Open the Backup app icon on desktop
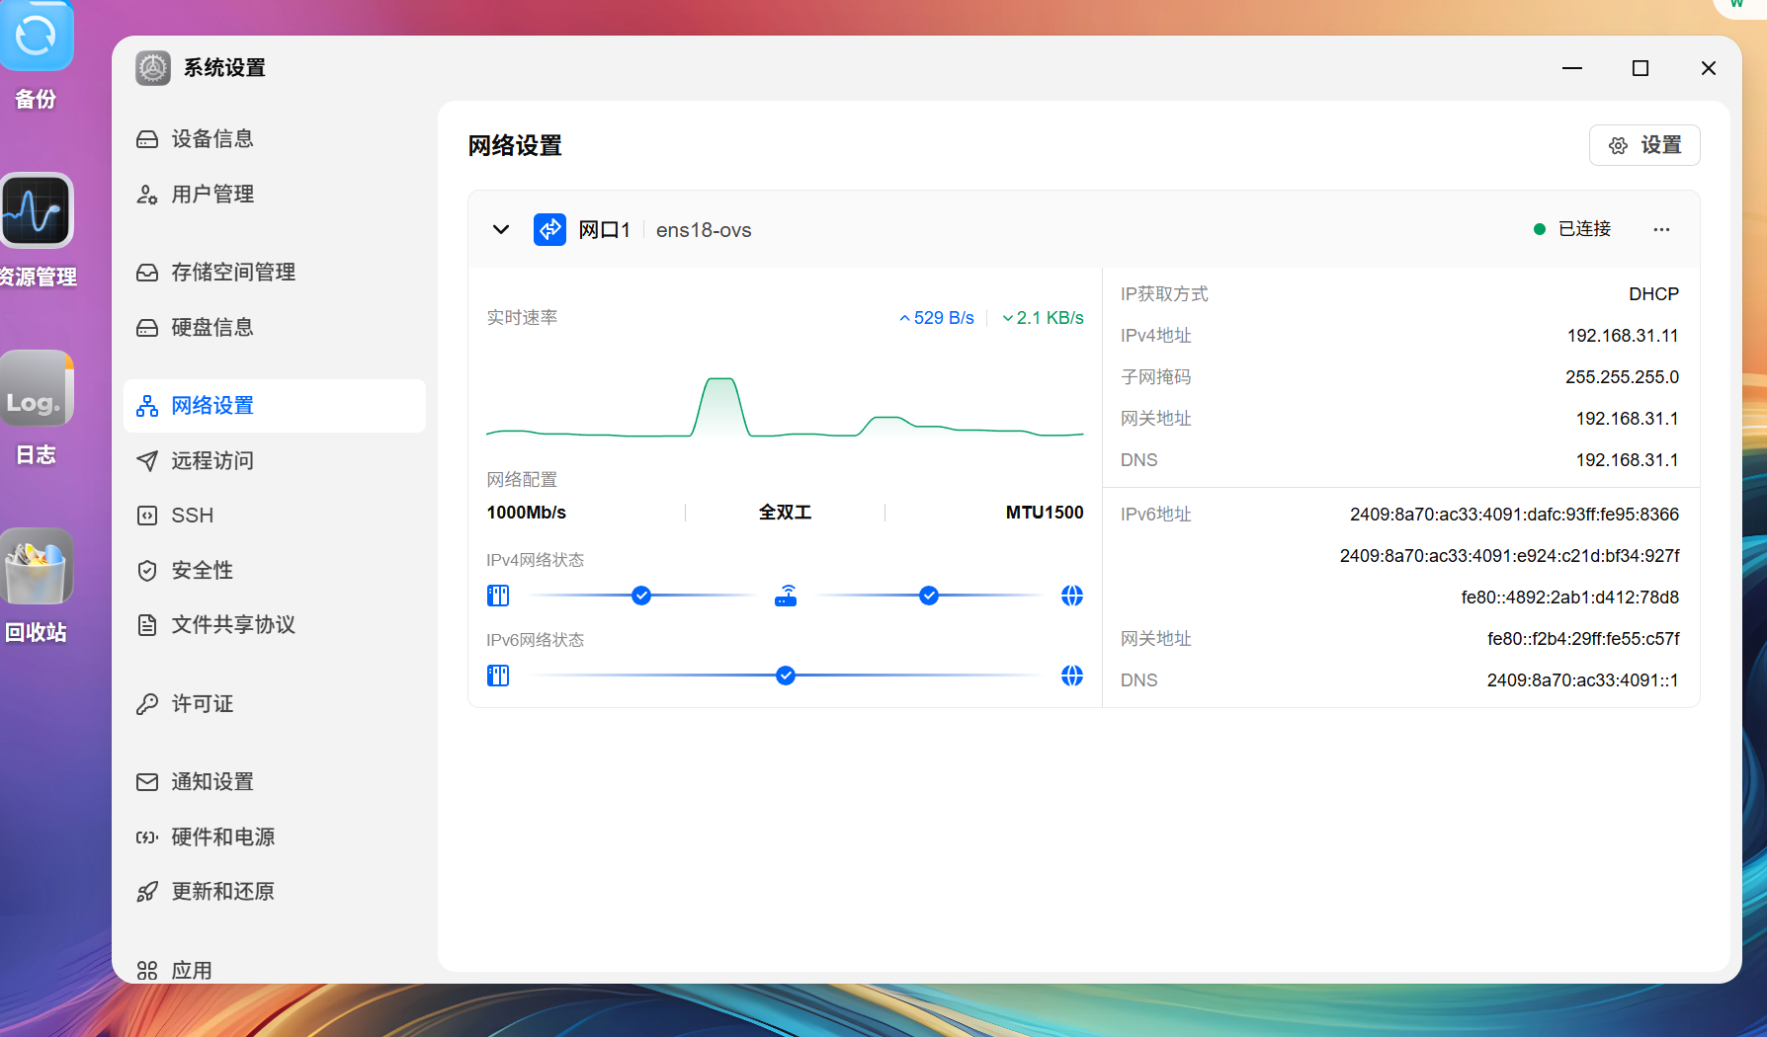1767x1037 pixels. (x=36, y=36)
